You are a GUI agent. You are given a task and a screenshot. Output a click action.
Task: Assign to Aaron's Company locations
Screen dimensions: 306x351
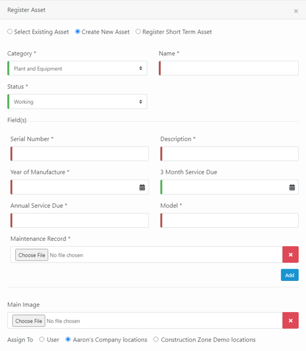68,339
